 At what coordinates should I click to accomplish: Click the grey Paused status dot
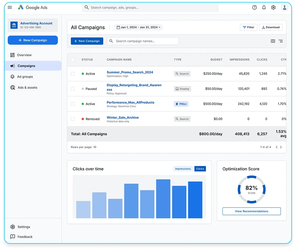click(x=83, y=89)
